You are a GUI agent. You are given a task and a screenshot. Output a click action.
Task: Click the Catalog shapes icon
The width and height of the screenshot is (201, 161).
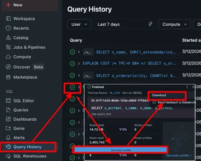click(8, 38)
